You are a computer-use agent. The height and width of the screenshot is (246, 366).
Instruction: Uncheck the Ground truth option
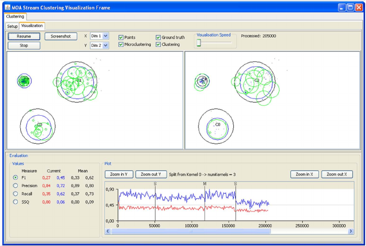(158, 38)
